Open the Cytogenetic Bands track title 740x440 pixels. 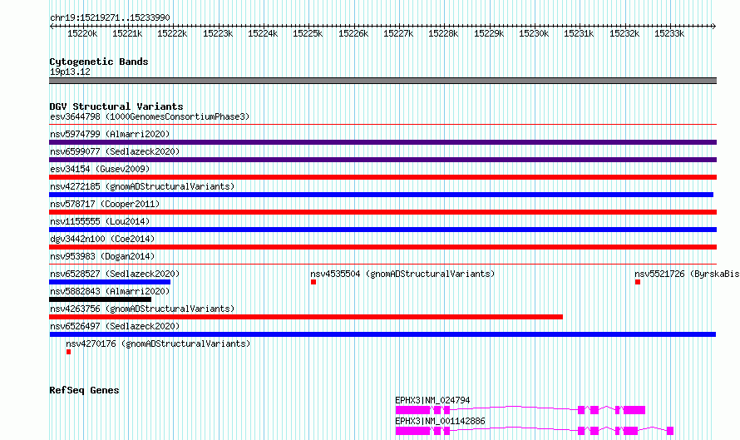click(99, 62)
